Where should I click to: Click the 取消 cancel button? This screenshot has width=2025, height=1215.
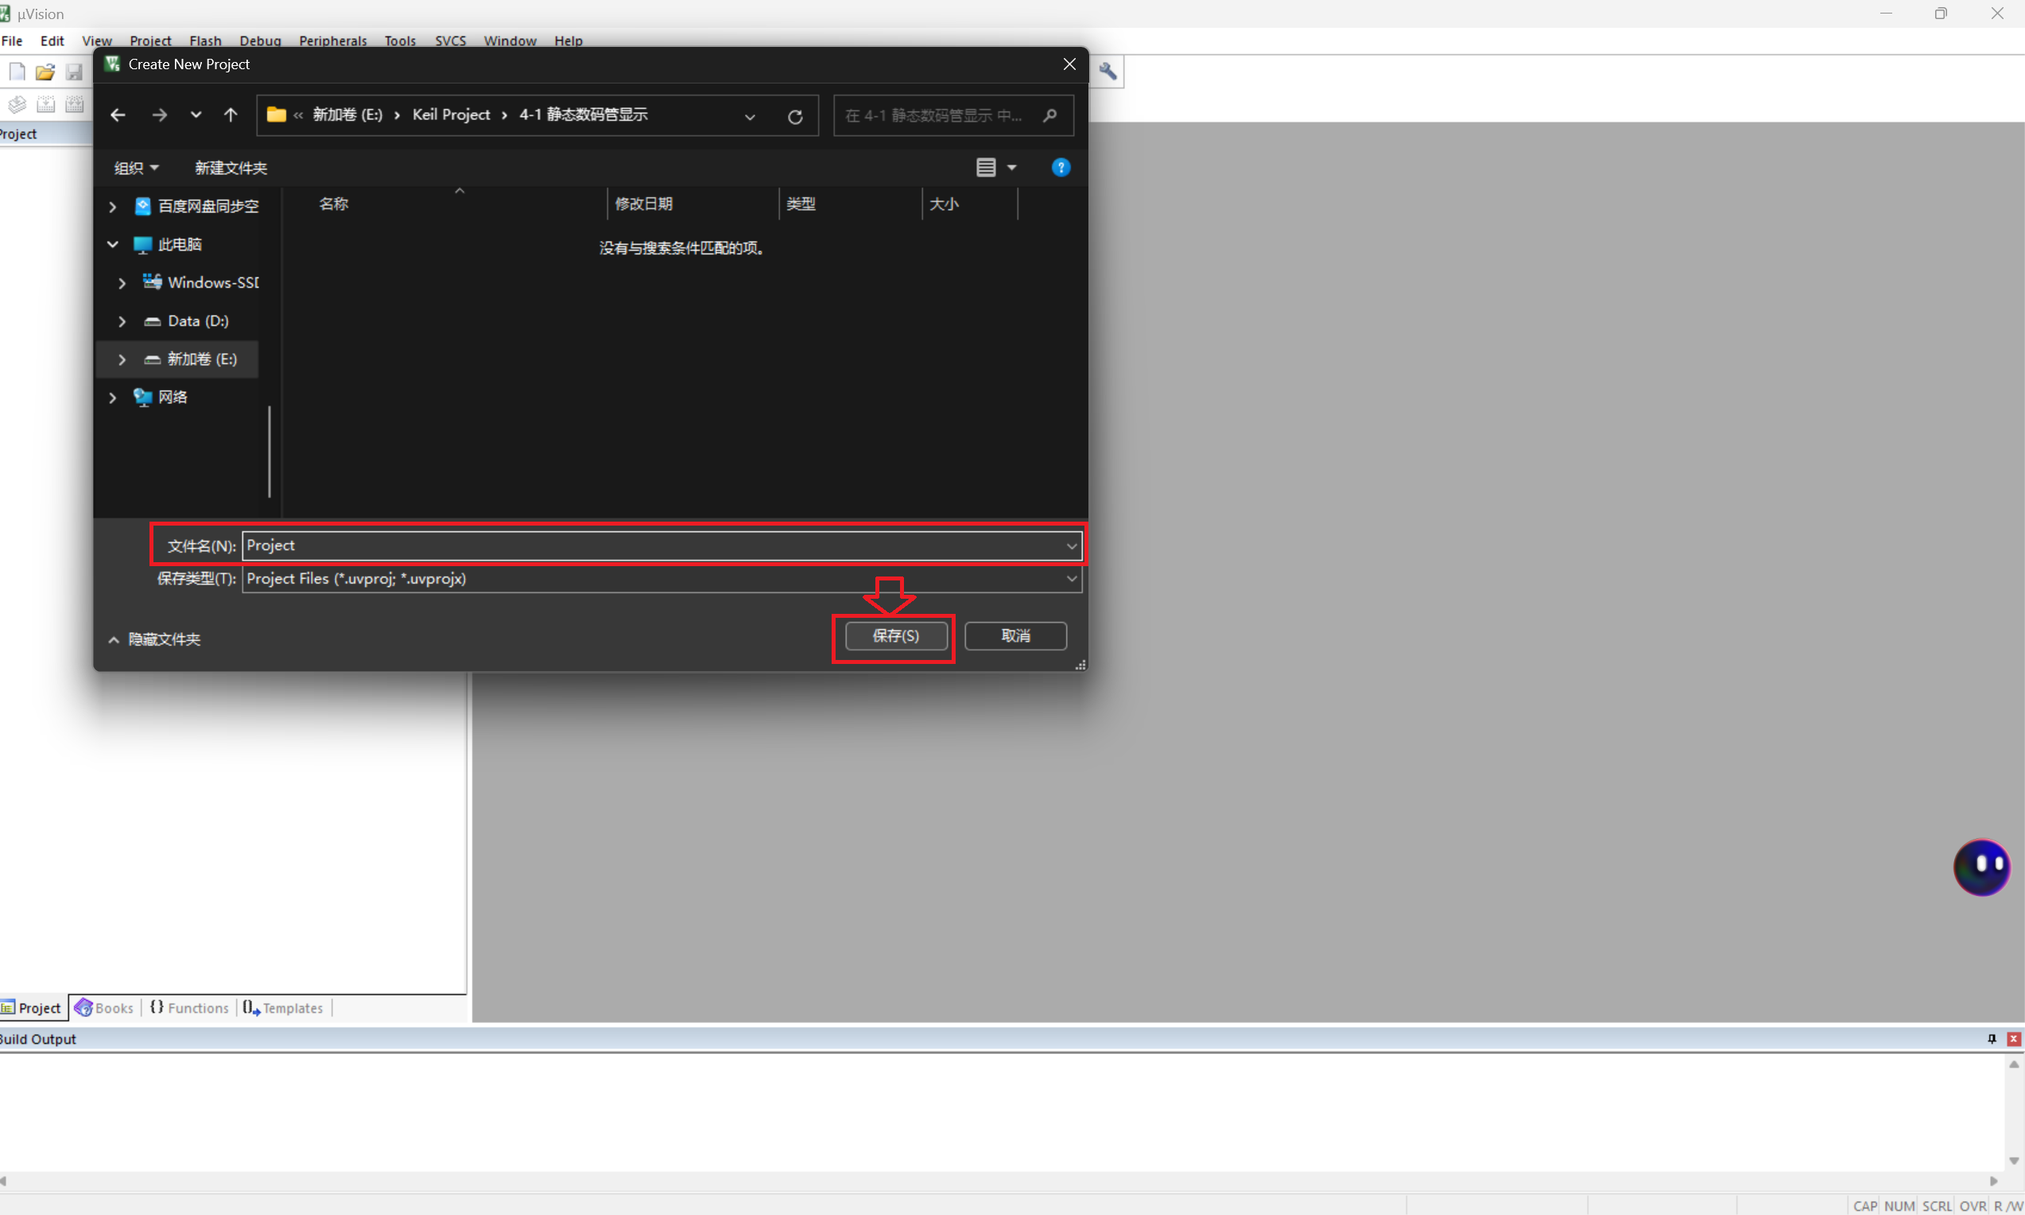tap(1015, 636)
